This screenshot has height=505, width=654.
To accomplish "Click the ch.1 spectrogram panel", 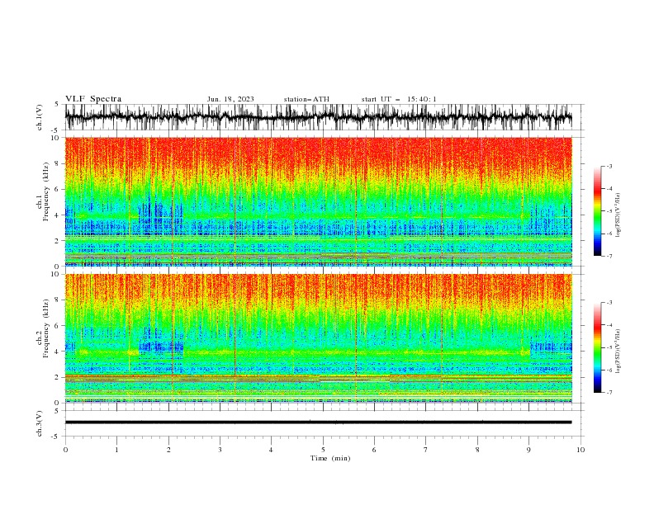I will tap(319, 201).
